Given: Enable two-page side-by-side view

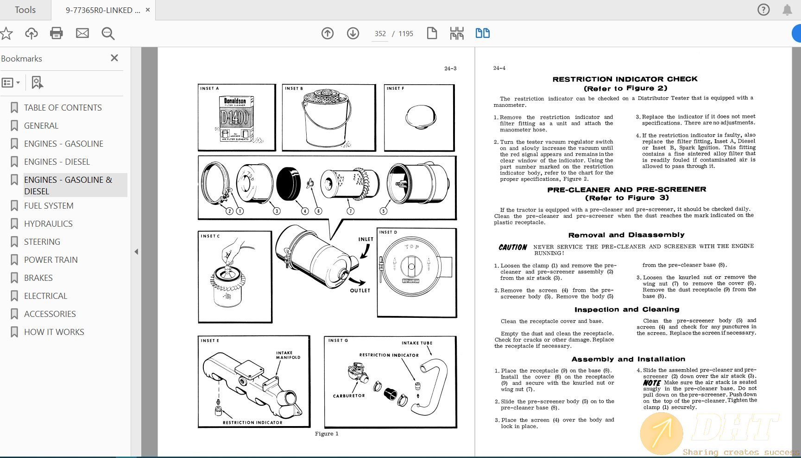Looking at the screenshot, I should [x=482, y=33].
